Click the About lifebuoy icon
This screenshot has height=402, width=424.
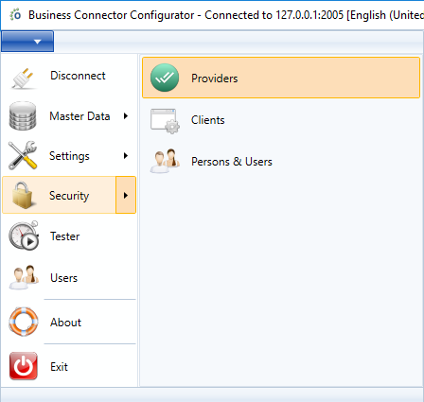tap(24, 322)
